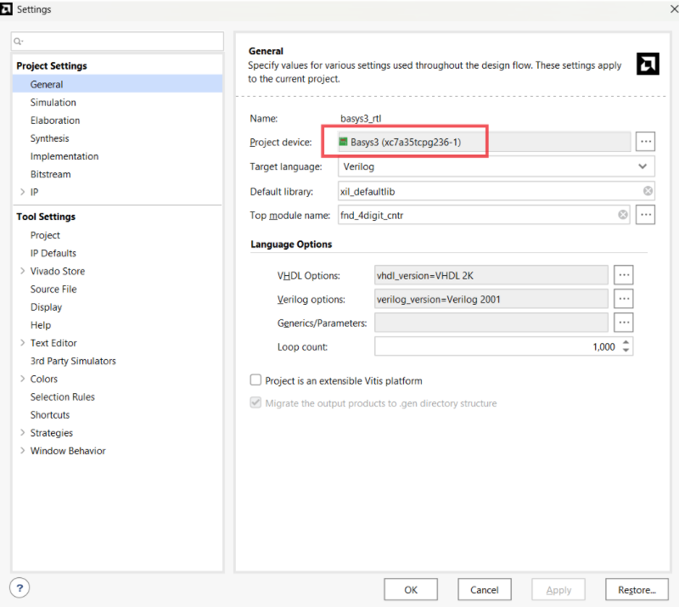The width and height of the screenshot is (679, 607).
Task: Click the Basys3 board icon in Project device
Action: pos(344,142)
